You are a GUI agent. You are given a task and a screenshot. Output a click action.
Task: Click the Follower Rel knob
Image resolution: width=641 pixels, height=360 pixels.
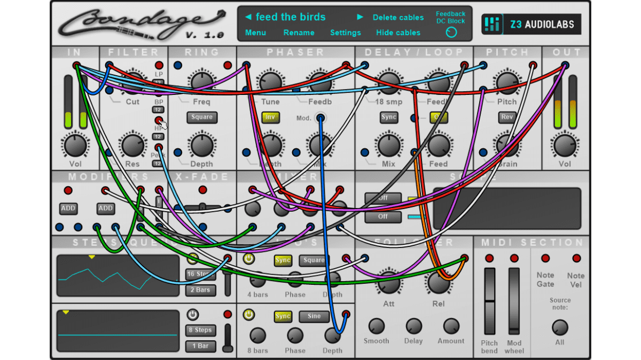click(439, 283)
